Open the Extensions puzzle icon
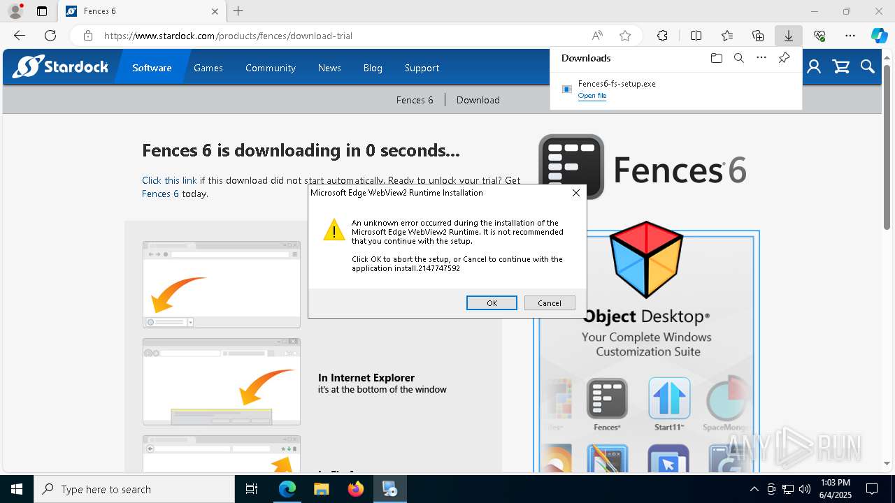 (662, 36)
